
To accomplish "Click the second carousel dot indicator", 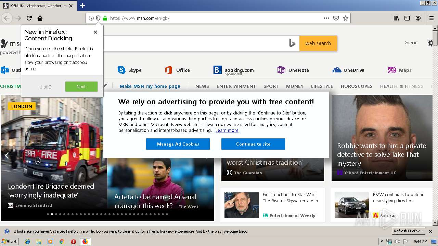I will click(52, 214).
